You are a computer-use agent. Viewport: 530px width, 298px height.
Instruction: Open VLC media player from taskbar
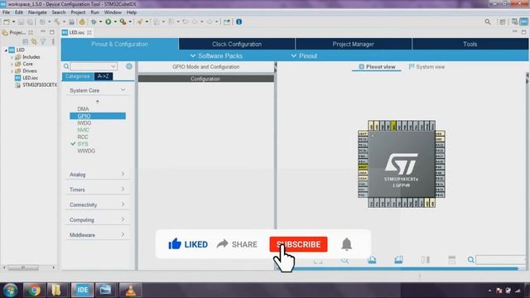pyautogui.click(x=131, y=290)
